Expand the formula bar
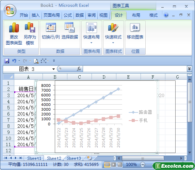The height and width of the screenshot is (170, 195). coord(189,69)
